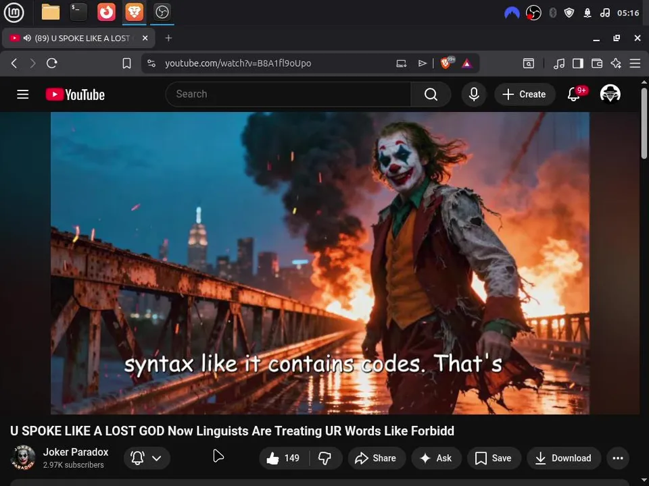The image size is (649, 486).
Task: Bookmark this page
Action: tap(126, 63)
